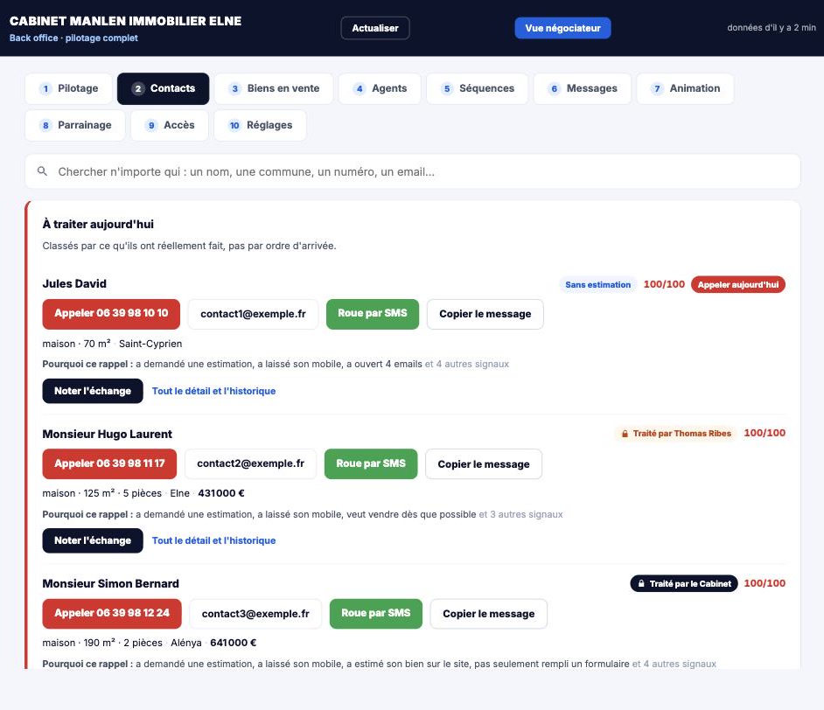Send Roue par SMS to Hugo Laurent
824x710 pixels.
click(x=371, y=463)
